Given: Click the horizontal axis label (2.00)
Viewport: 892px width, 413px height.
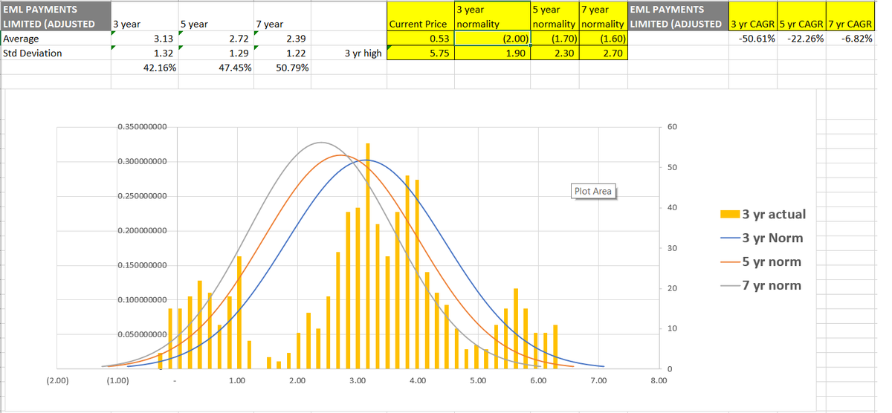Looking at the screenshot, I should (x=57, y=380).
